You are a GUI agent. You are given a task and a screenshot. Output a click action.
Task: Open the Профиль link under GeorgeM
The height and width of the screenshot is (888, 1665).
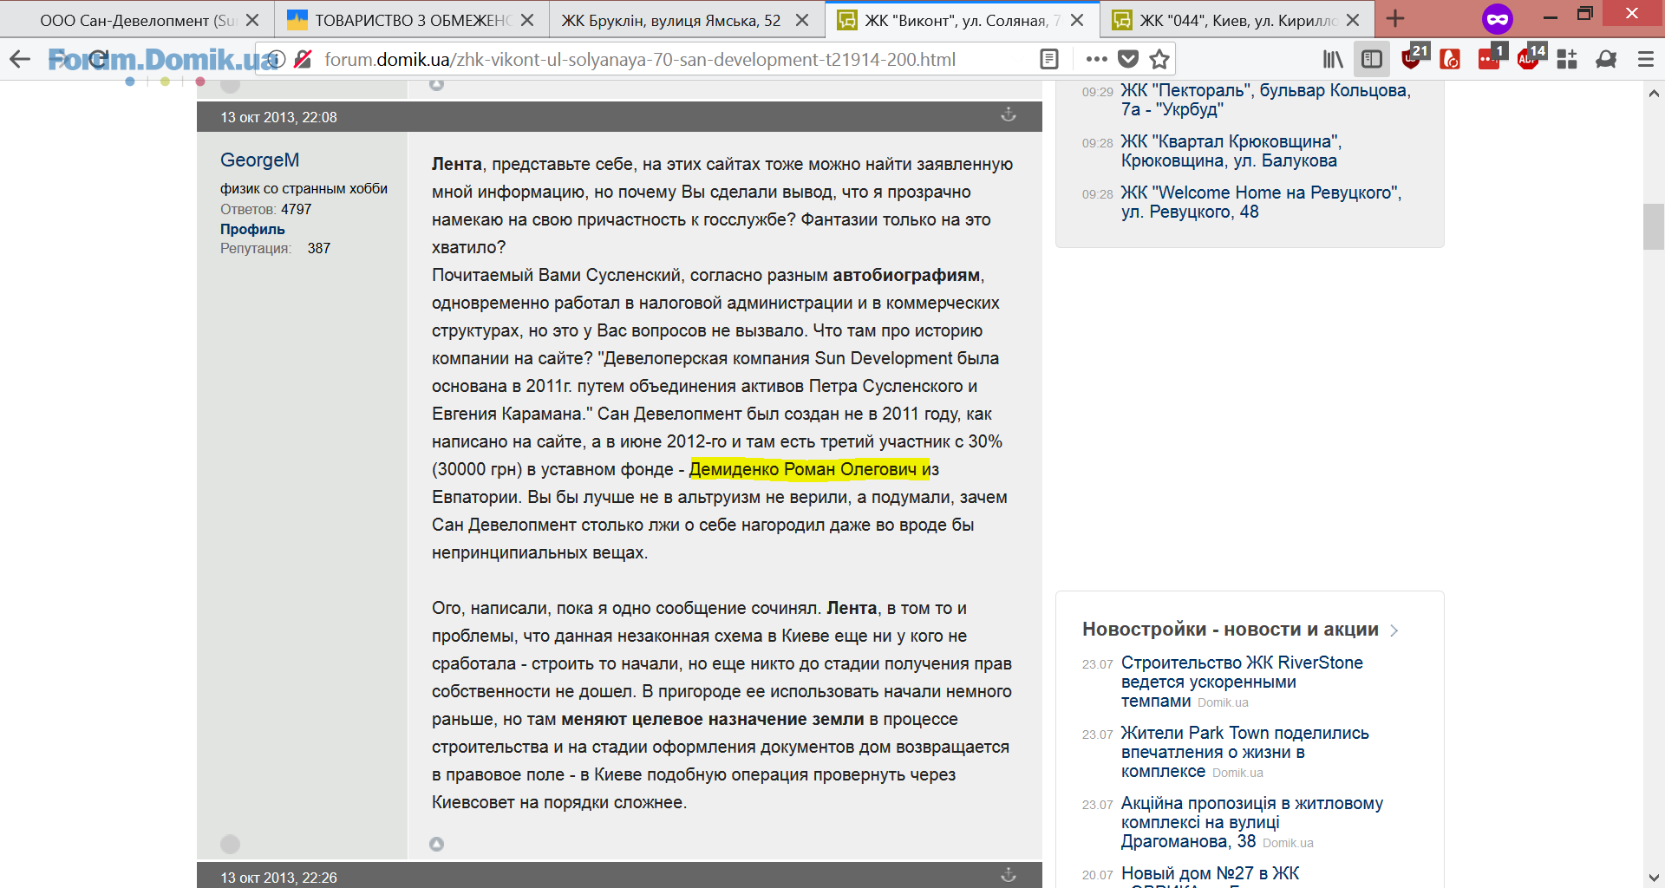[x=252, y=229]
